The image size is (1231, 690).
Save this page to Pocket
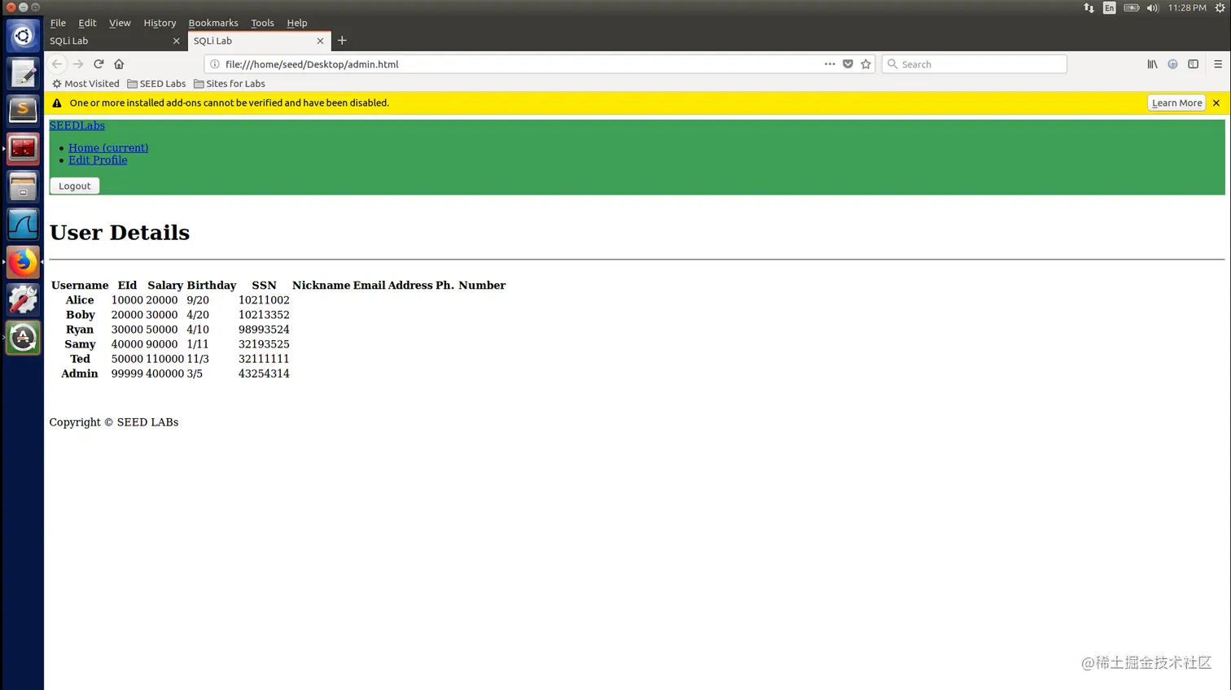[x=848, y=64]
